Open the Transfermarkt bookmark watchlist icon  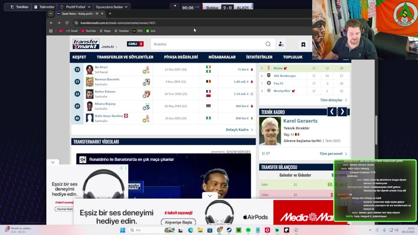[x=303, y=44]
